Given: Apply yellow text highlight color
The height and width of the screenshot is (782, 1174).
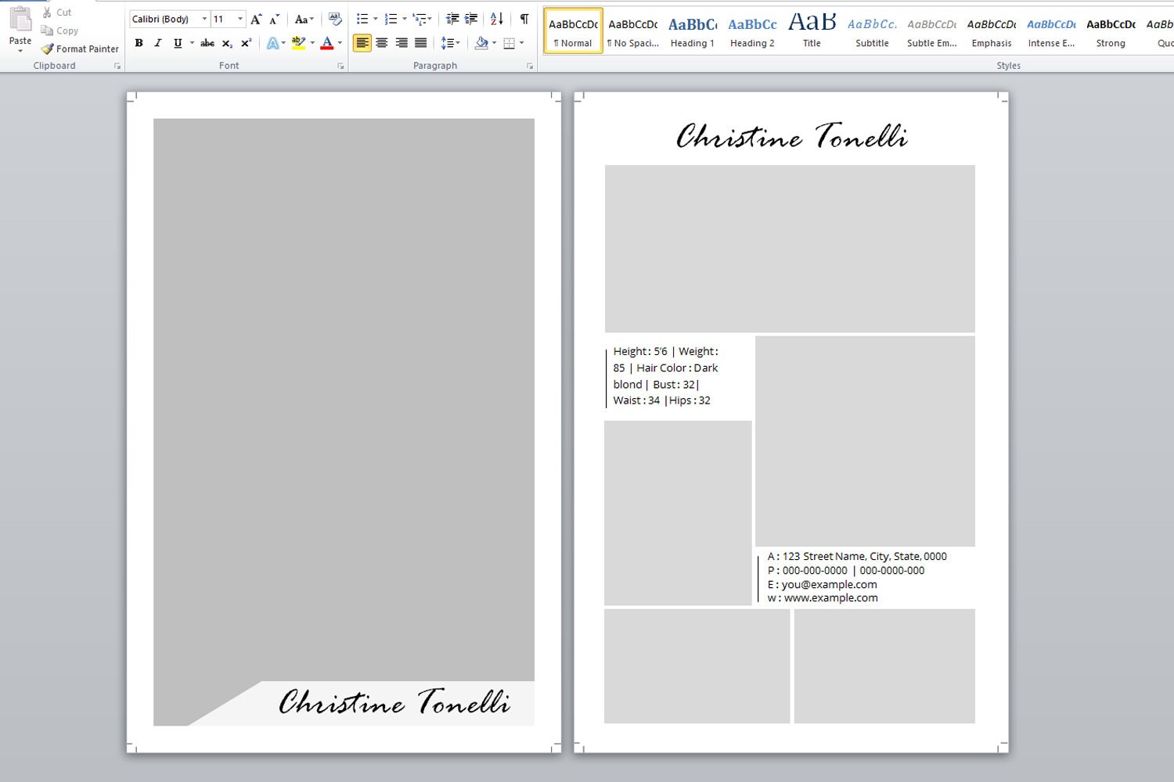Looking at the screenshot, I should (298, 43).
